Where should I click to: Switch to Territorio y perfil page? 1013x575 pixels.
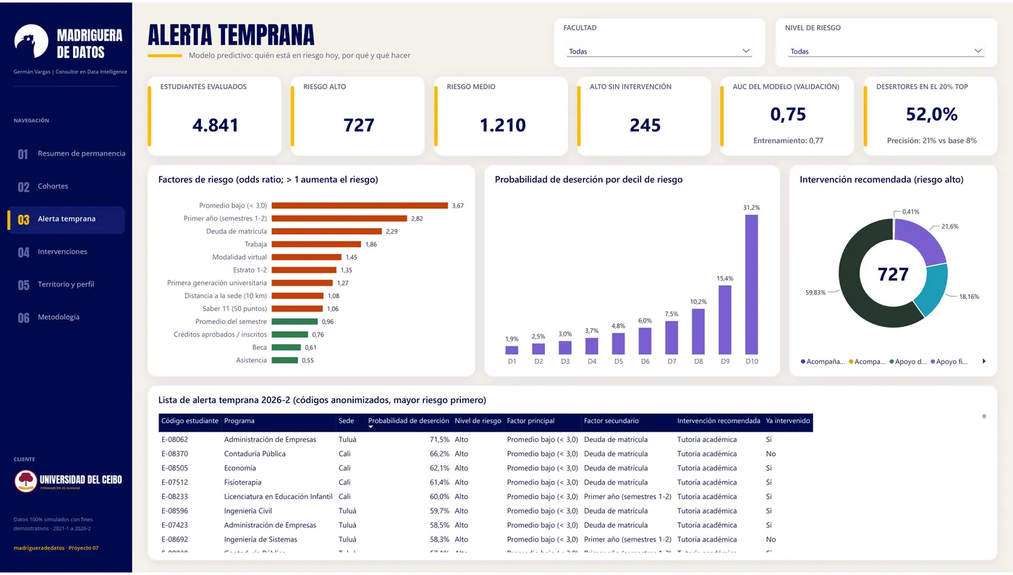(x=67, y=284)
